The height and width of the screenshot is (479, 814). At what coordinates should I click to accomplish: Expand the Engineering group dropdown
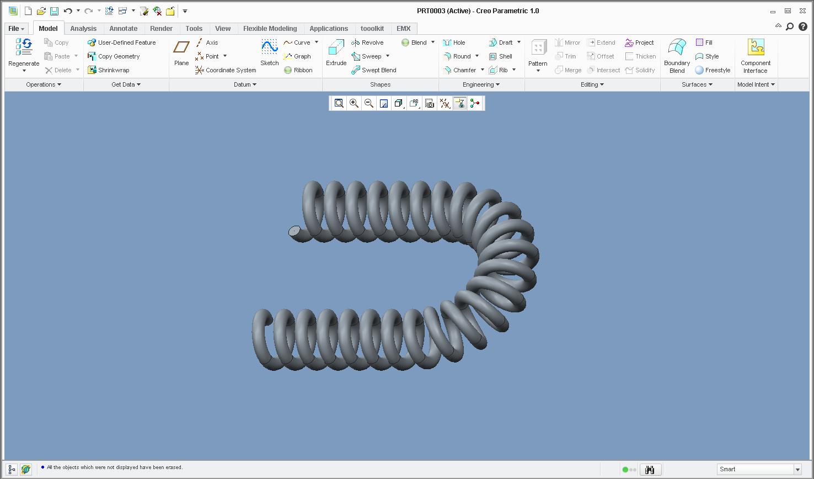[x=481, y=84]
